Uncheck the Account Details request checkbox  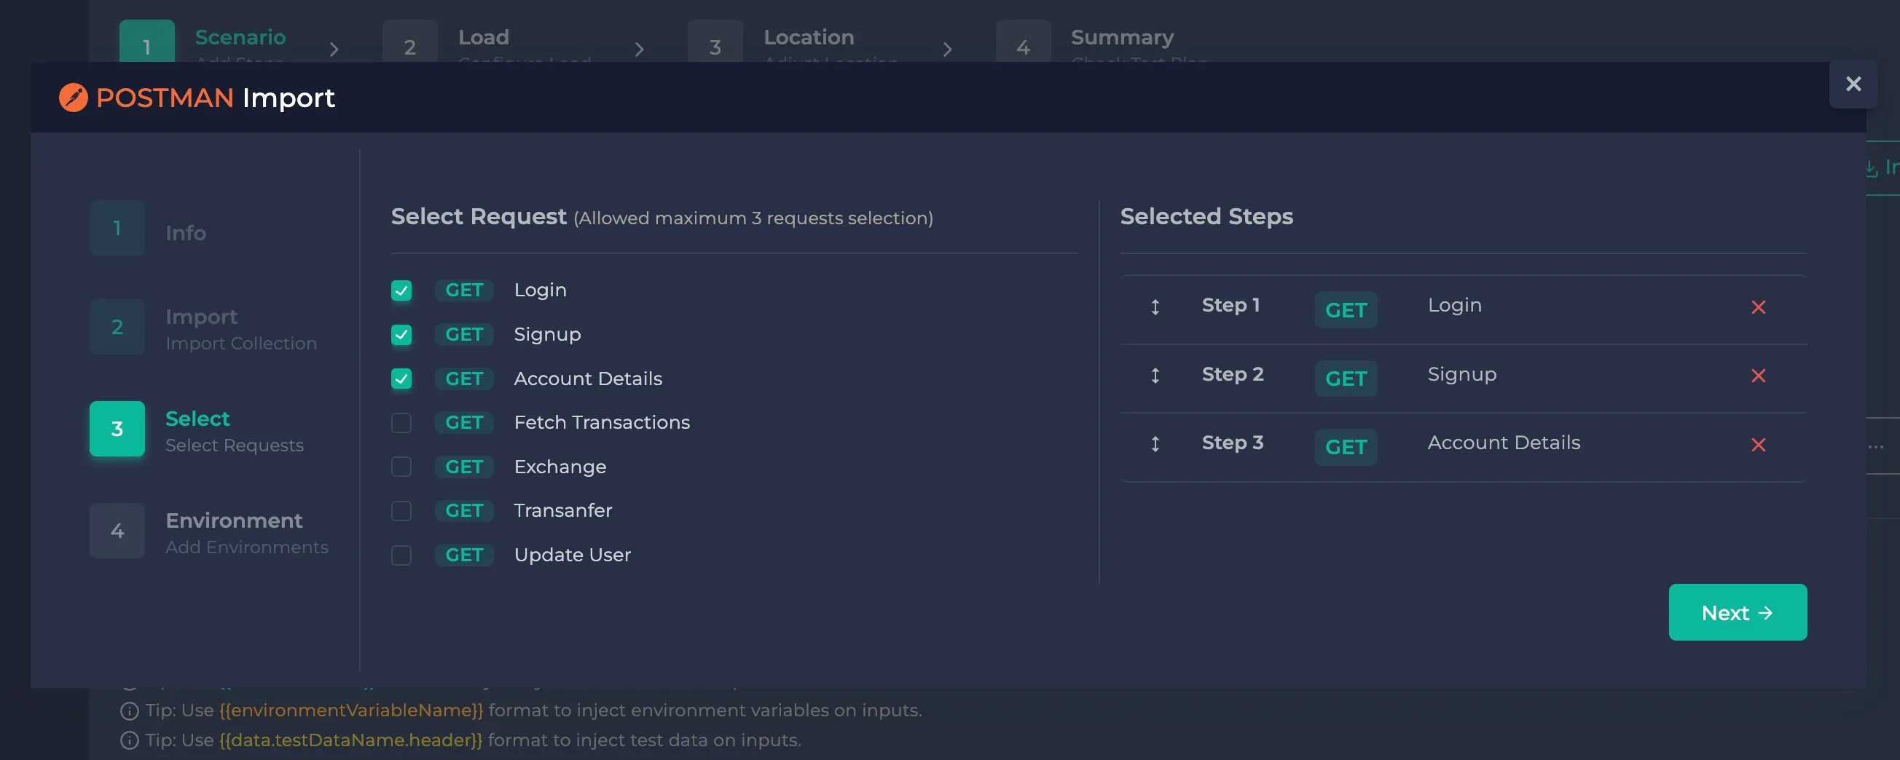tap(401, 379)
